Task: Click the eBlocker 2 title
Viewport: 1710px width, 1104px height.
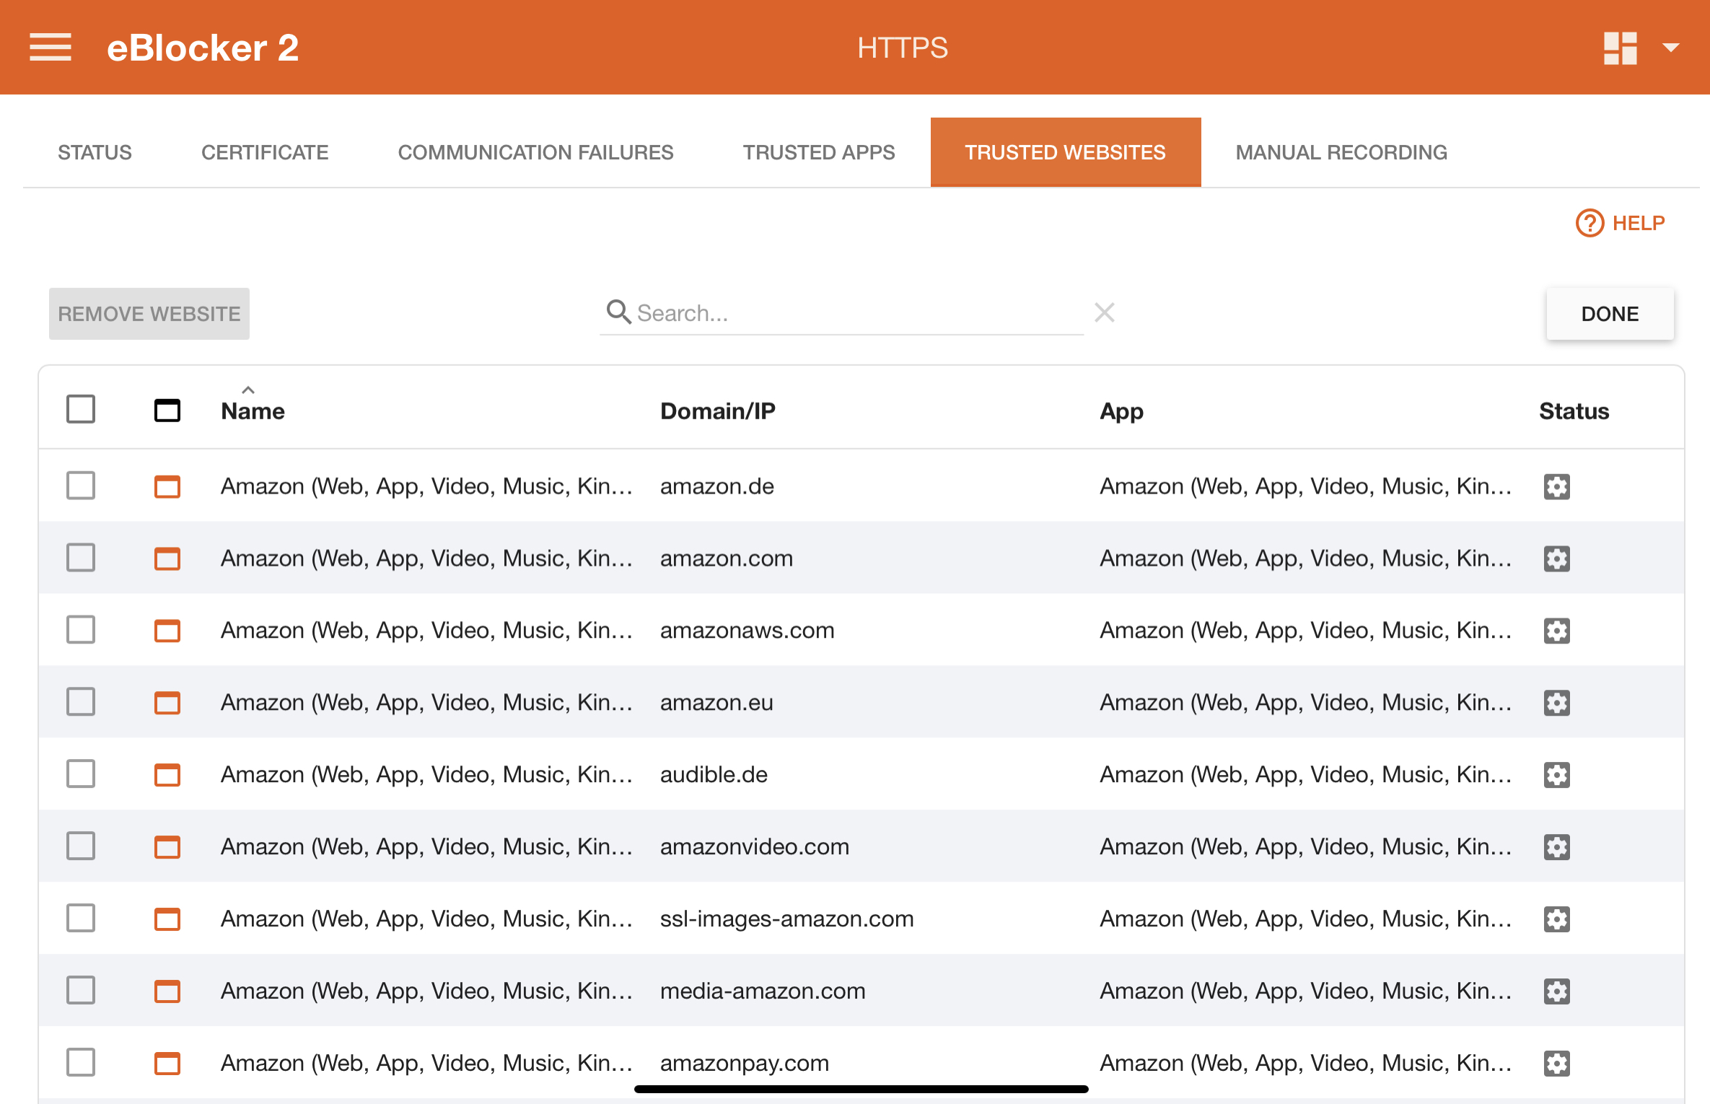Action: coord(203,48)
